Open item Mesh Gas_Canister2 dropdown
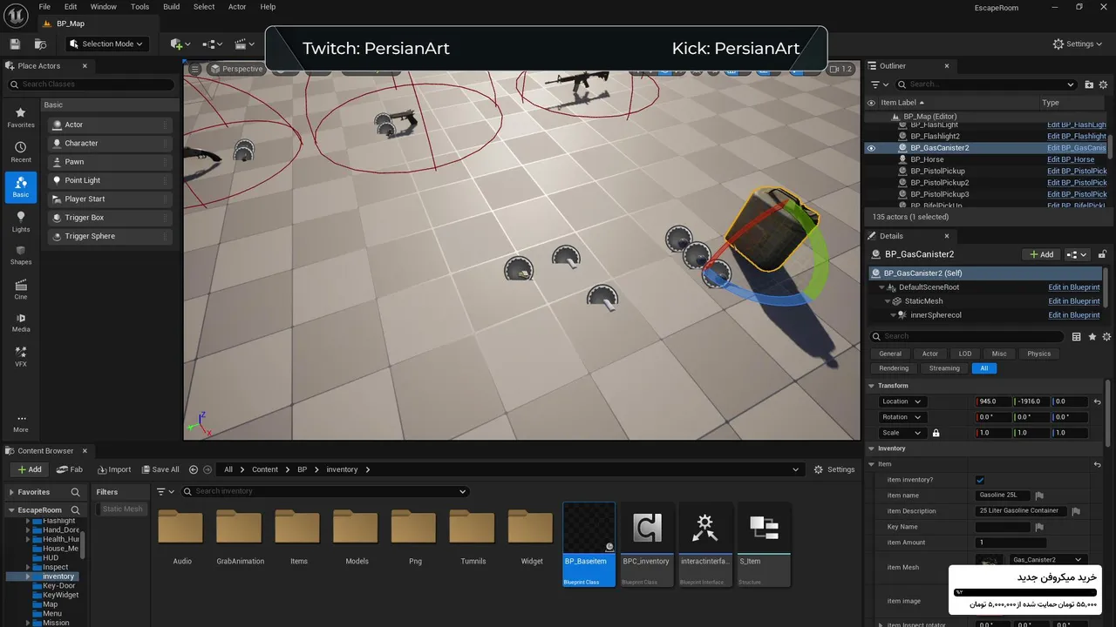Image resolution: width=1116 pixels, height=627 pixels. click(1048, 560)
